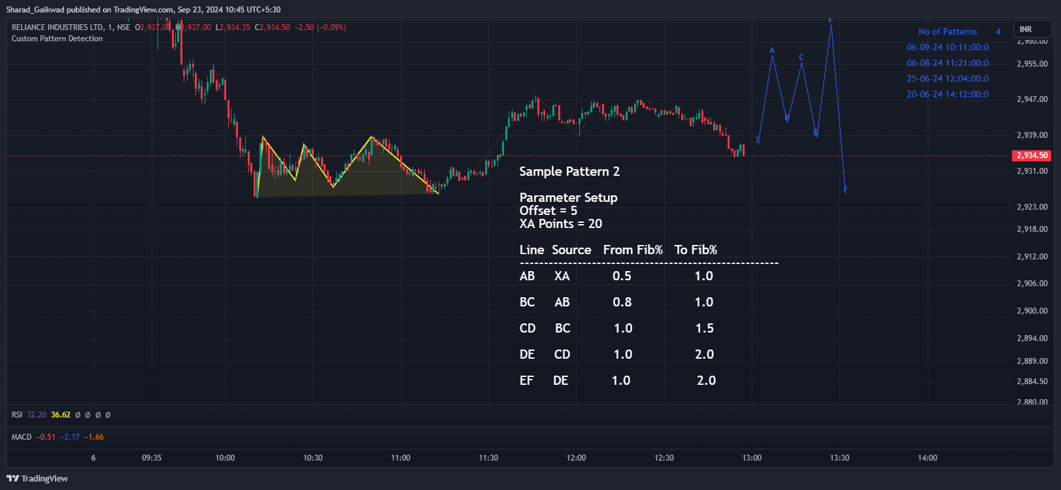Click the 2,884.50 price axis label
The image size is (1061, 490).
click(1032, 382)
